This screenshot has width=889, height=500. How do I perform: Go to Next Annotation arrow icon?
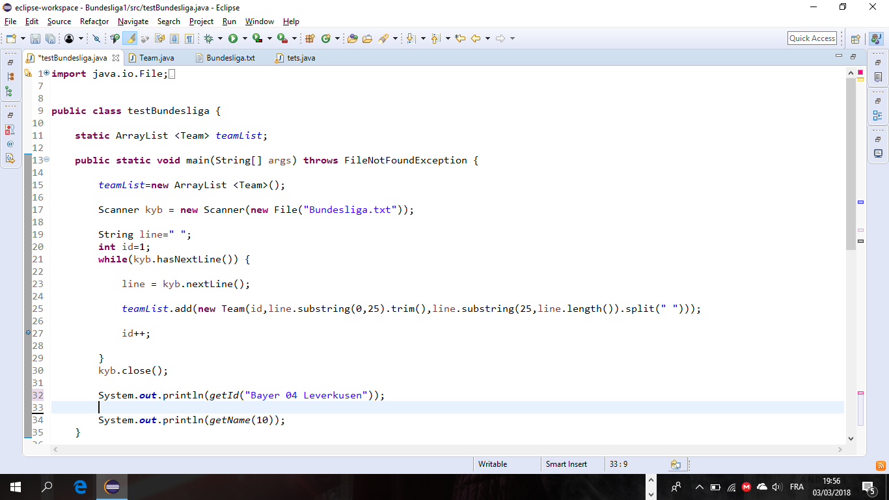(x=411, y=38)
